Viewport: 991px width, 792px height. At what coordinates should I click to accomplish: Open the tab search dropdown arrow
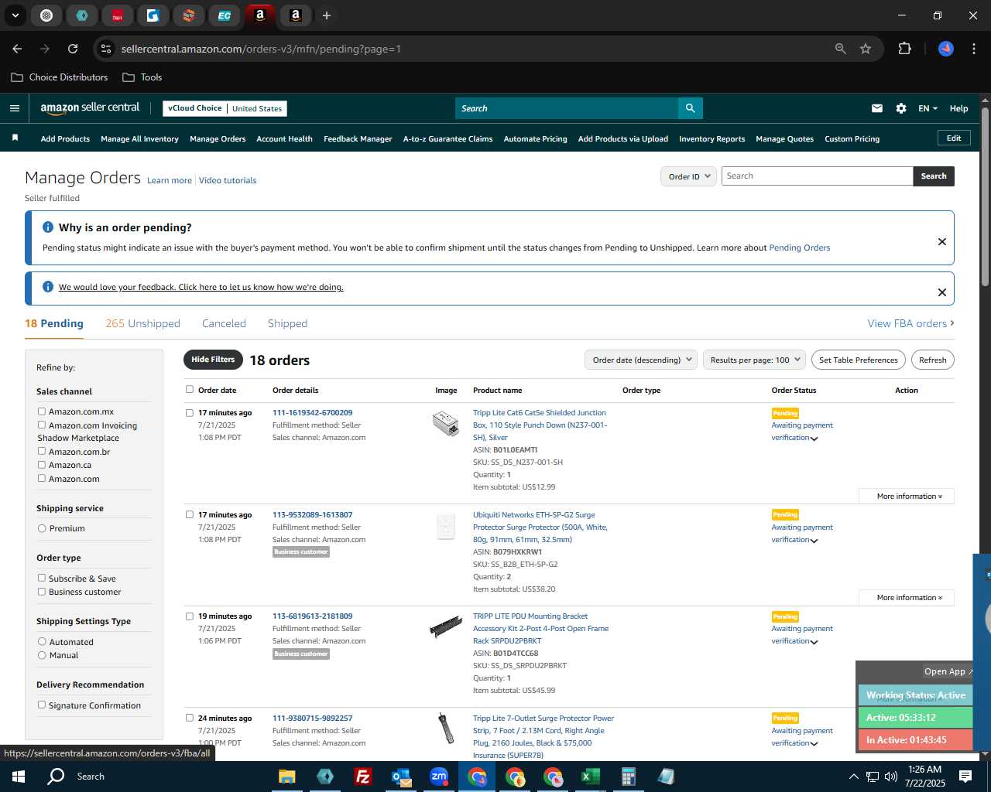pyautogui.click(x=15, y=15)
